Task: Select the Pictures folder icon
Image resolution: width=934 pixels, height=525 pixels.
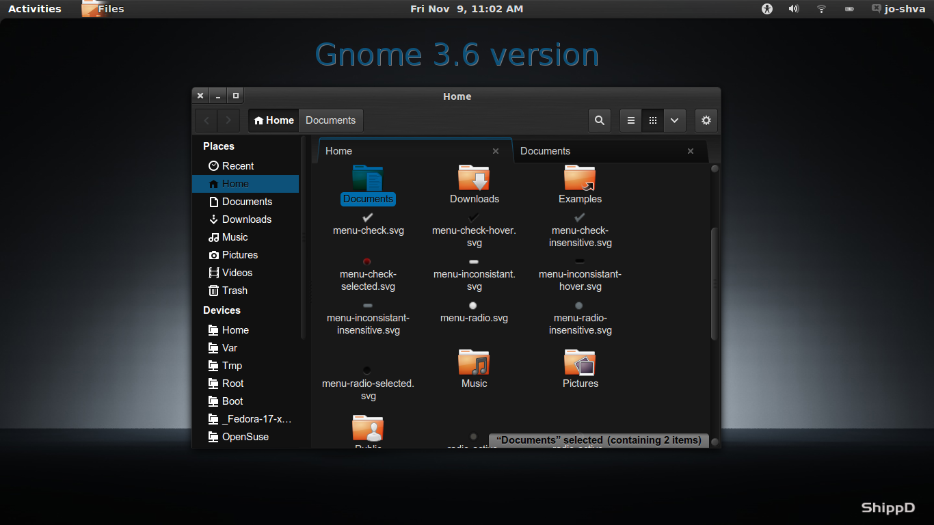Action: point(580,362)
